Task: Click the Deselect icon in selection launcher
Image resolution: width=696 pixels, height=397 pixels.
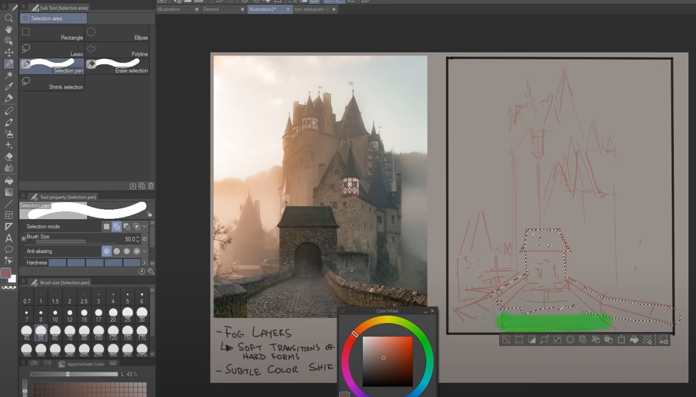Action: click(x=506, y=339)
